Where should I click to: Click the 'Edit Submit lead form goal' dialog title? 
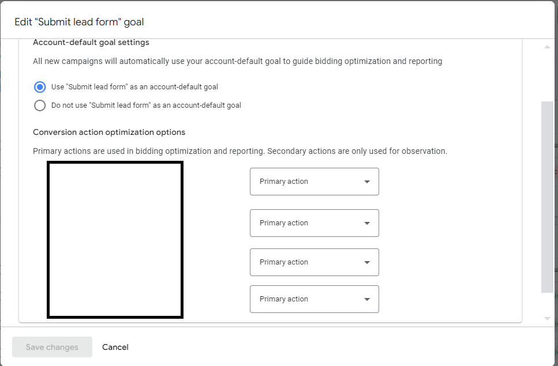click(x=79, y=22)
